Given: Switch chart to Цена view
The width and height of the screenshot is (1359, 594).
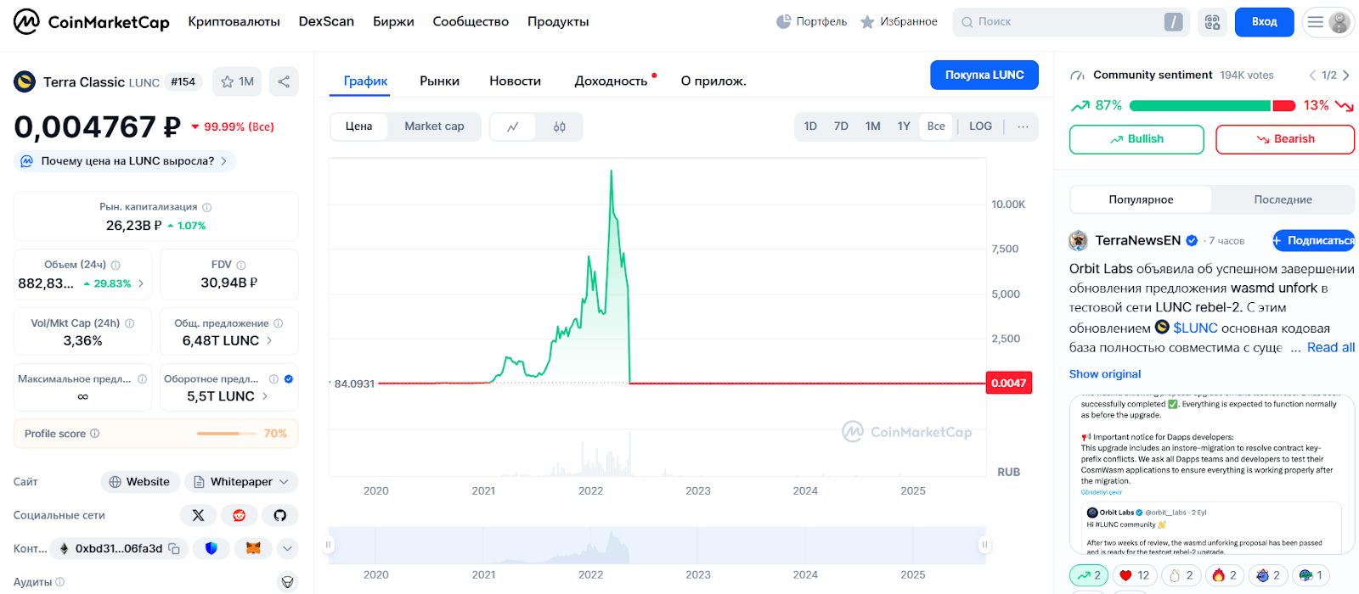Looking at the screenshot, I should click(358, 126).
